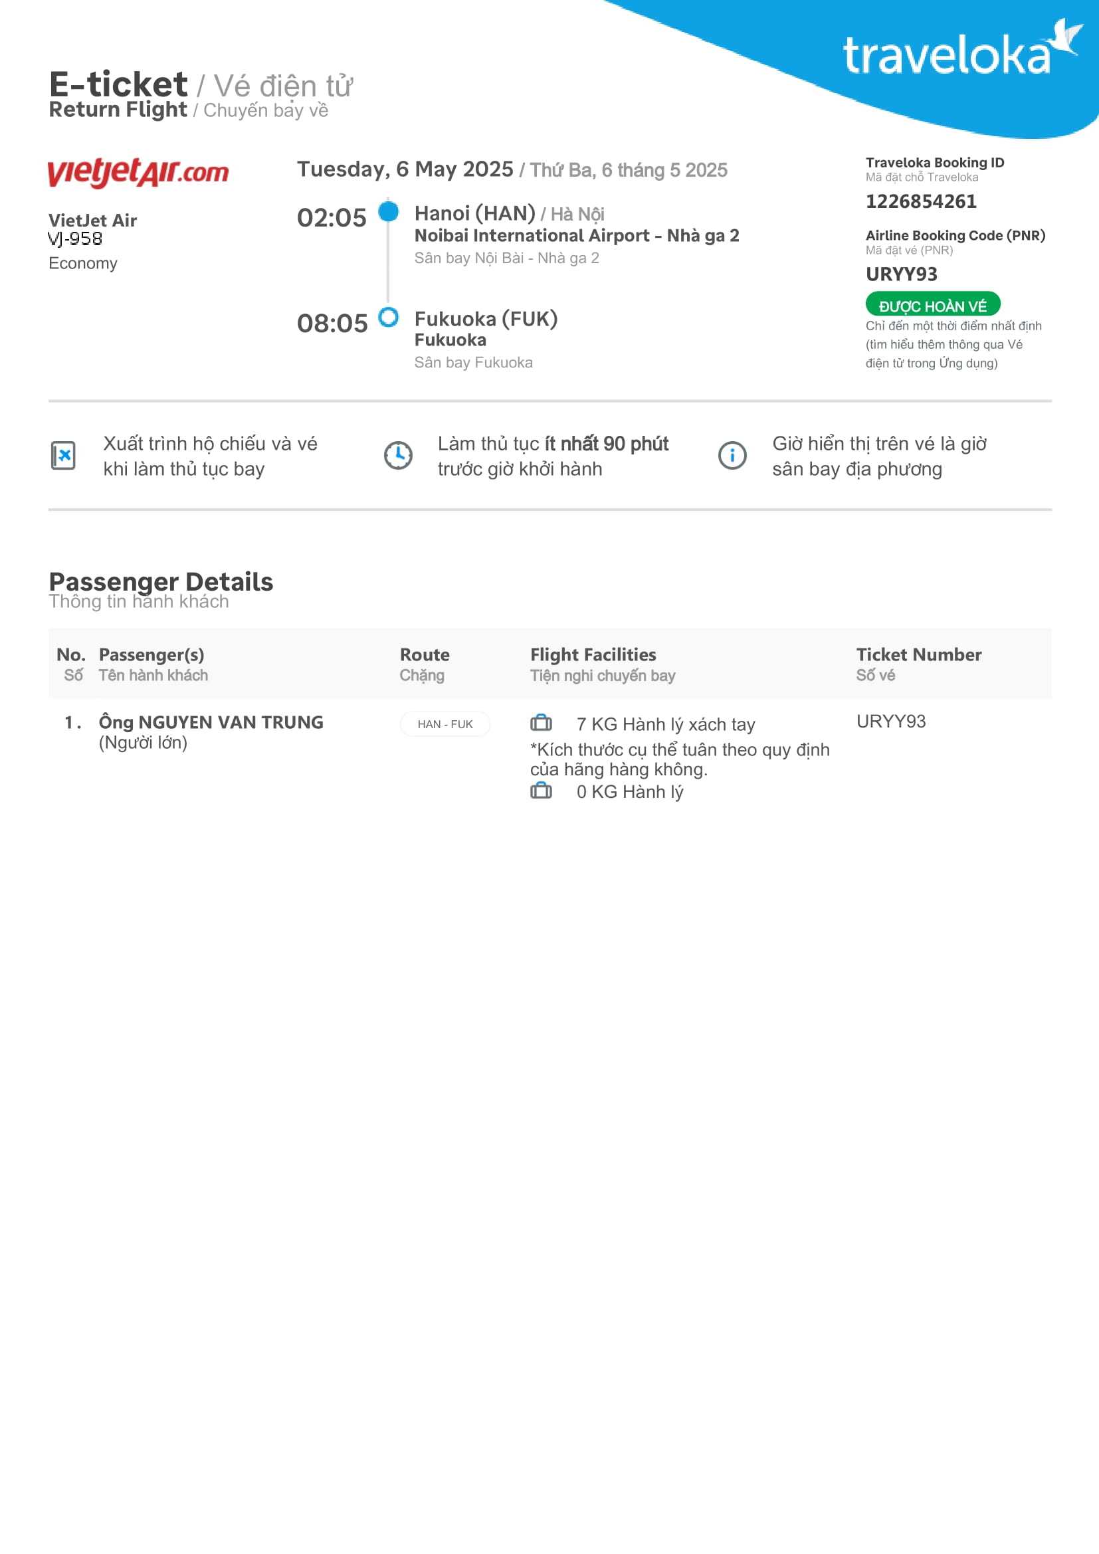Click the Tuesday, 6 May 2025 date heading
Viewport: 1099px width, 1554px height.
pyautogui.click(x=405, y=169)
